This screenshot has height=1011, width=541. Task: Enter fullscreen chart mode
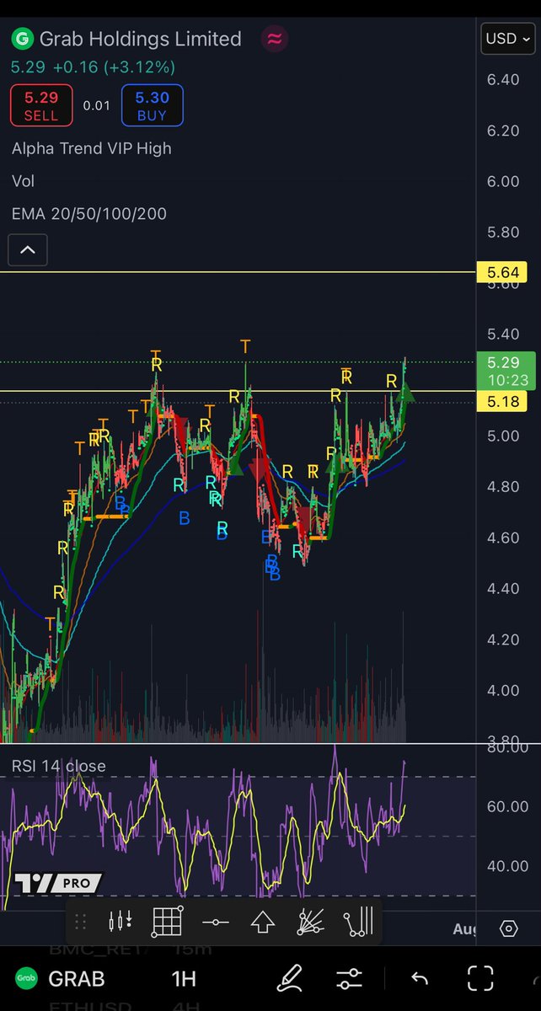coord(480,978)
